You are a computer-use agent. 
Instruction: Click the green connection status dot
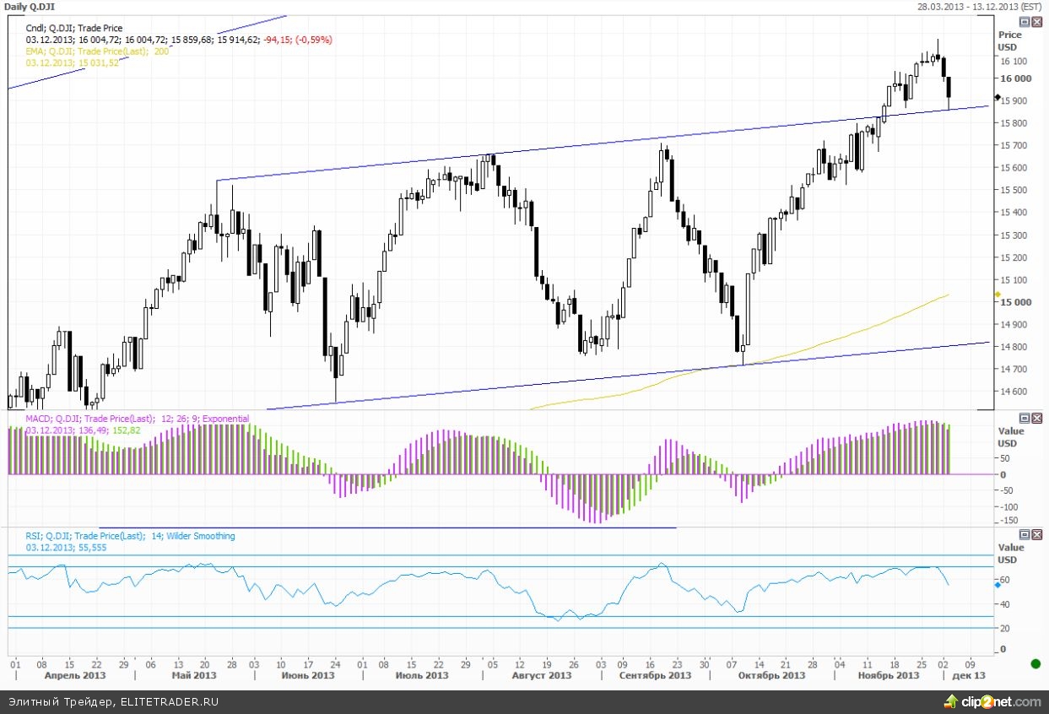click(x=1035, y=663)
